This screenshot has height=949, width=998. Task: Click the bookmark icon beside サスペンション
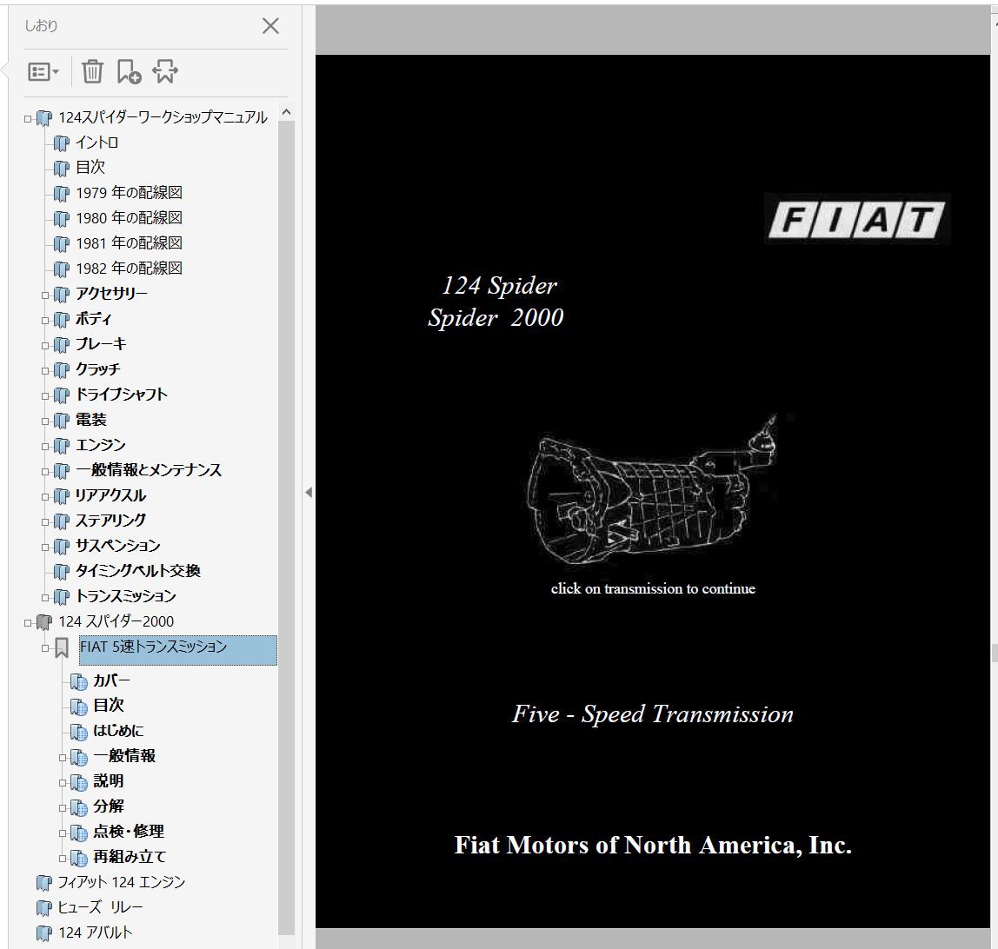point(61,546)
